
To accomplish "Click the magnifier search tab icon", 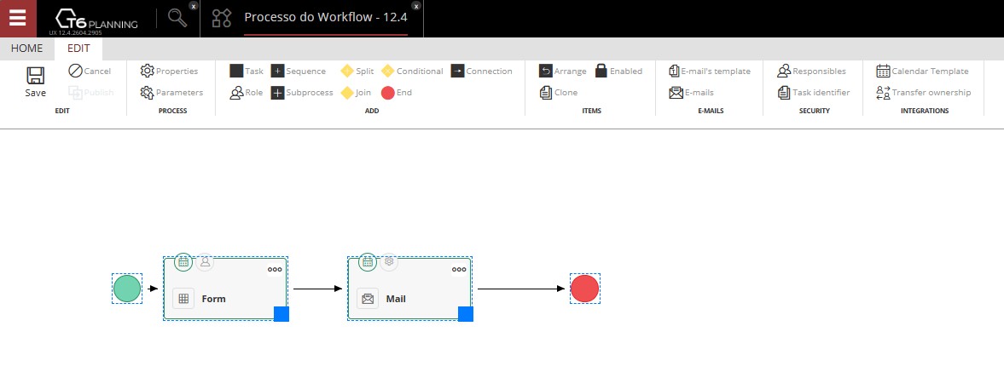I will click(x=177, y=18).
